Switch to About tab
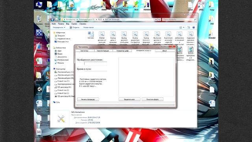The width and height of the screenshot is (252, 142). pyautogui.click(x=165, y=51)
